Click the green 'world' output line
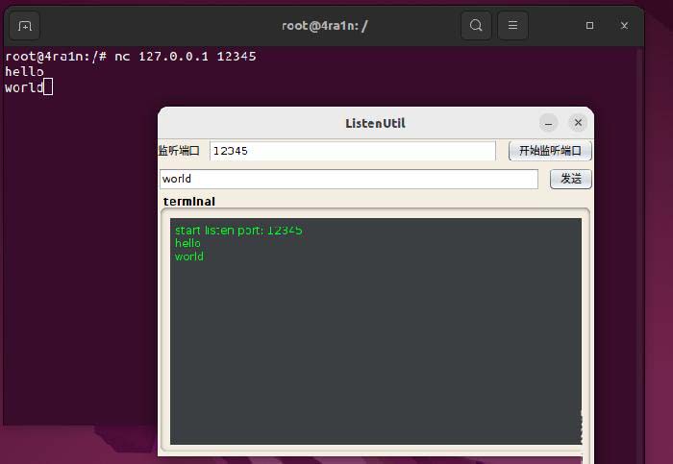This screenshot has width=673, height=464. point(188,256)
